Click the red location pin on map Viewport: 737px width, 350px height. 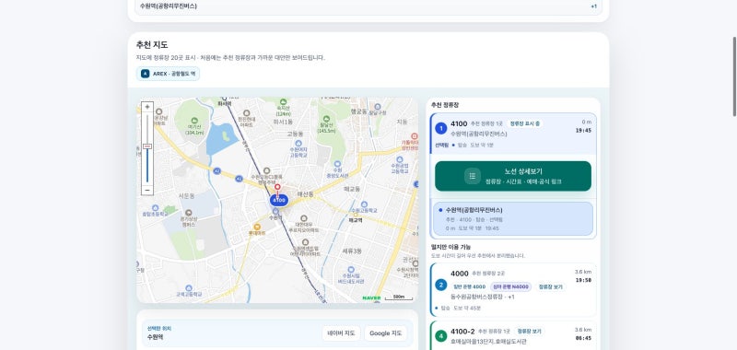[x=277, y=188]
